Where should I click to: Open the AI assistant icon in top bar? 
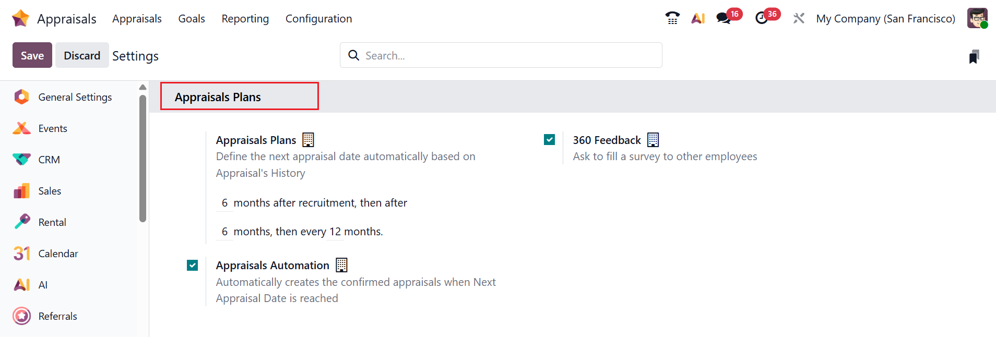click(x=698, y=18)
